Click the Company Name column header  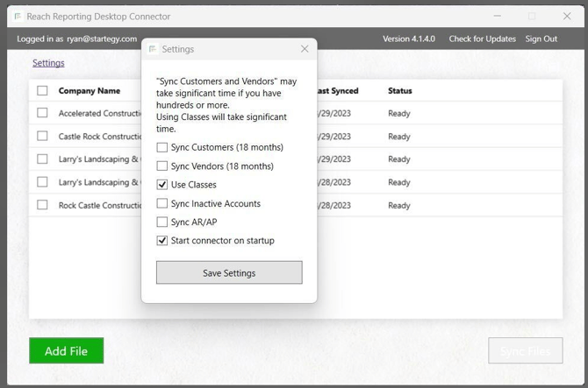(x=90, y=91)
